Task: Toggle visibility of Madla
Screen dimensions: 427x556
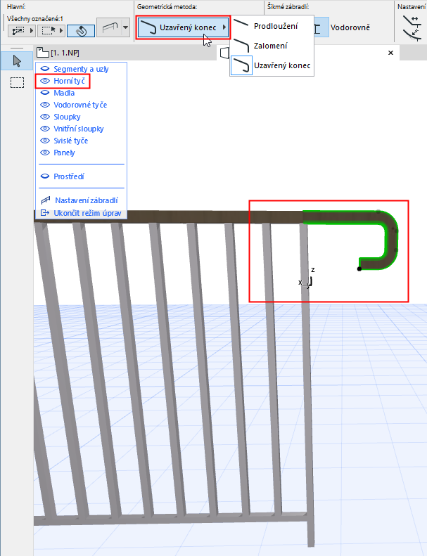Action: tap(45, 93)
